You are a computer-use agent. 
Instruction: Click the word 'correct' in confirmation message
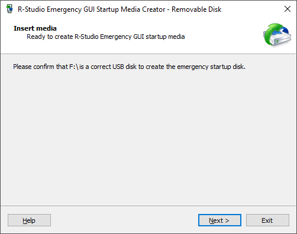[101, 67]
